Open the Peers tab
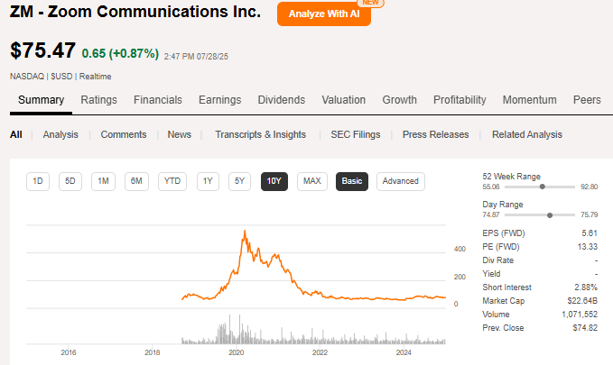 pos(587,100)
